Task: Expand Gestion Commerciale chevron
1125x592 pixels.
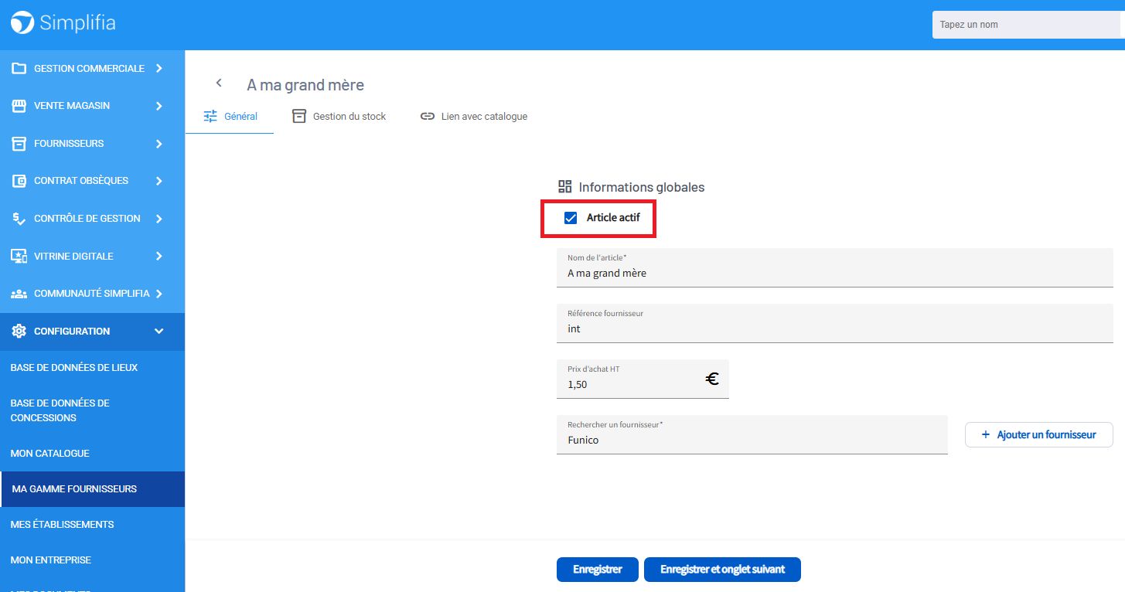Action: tap(159, 68)
